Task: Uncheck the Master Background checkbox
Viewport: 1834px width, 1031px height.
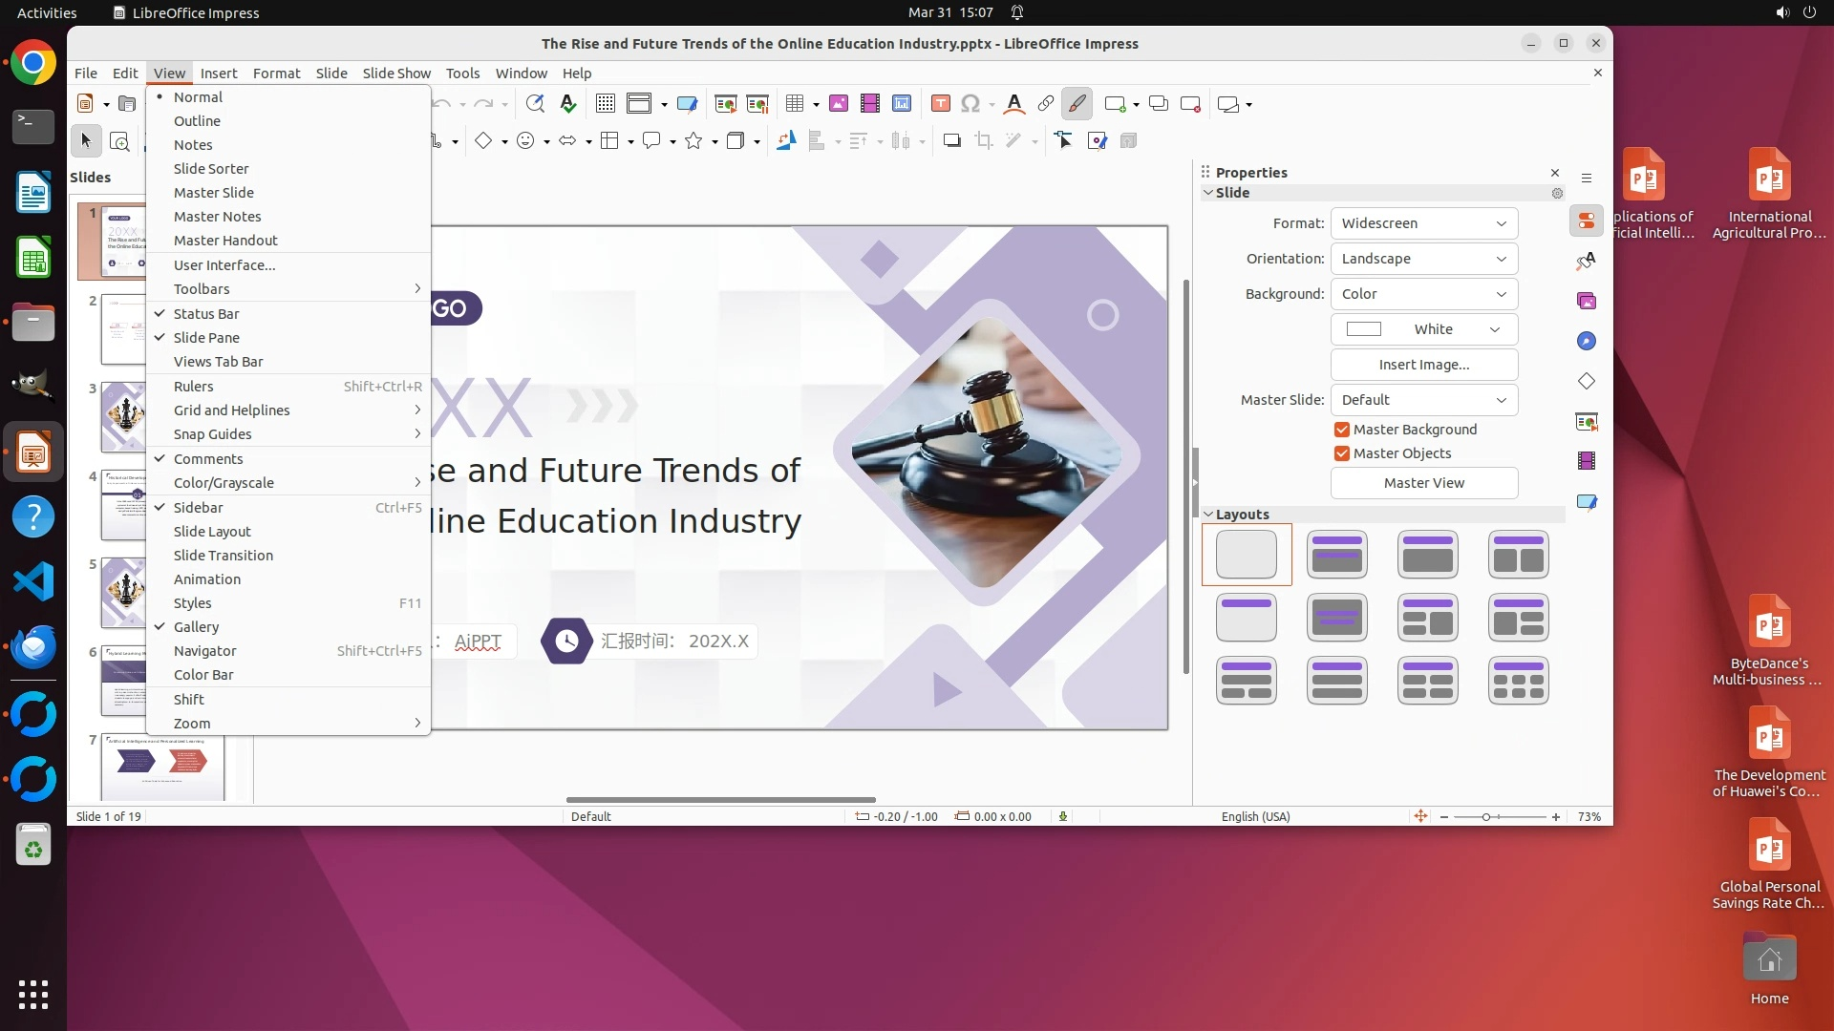Action: coord(1342,430)
